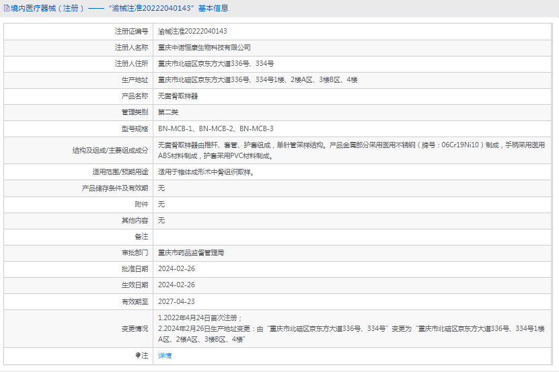Click the 注册证编号 label
The width and height of the screenshot is (559, 372).
point(131,32)
